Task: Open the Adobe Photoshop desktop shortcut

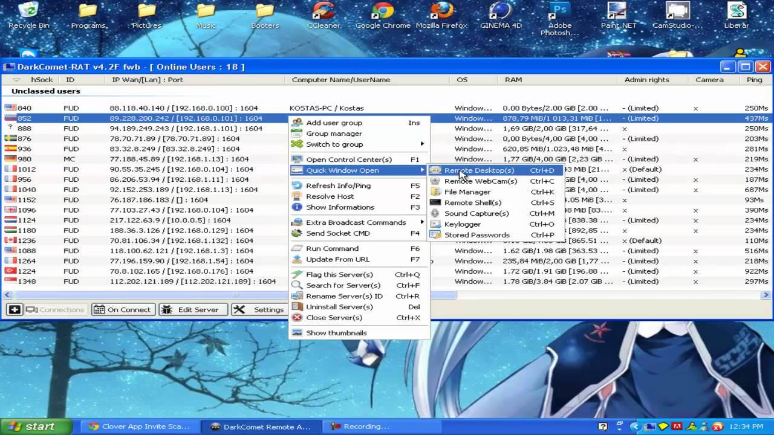Action: coord(560,19)
